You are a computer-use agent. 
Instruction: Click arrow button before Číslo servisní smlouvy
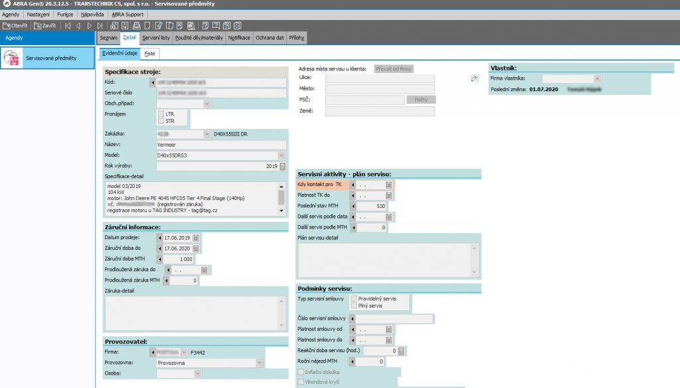(x=352, y=318)
